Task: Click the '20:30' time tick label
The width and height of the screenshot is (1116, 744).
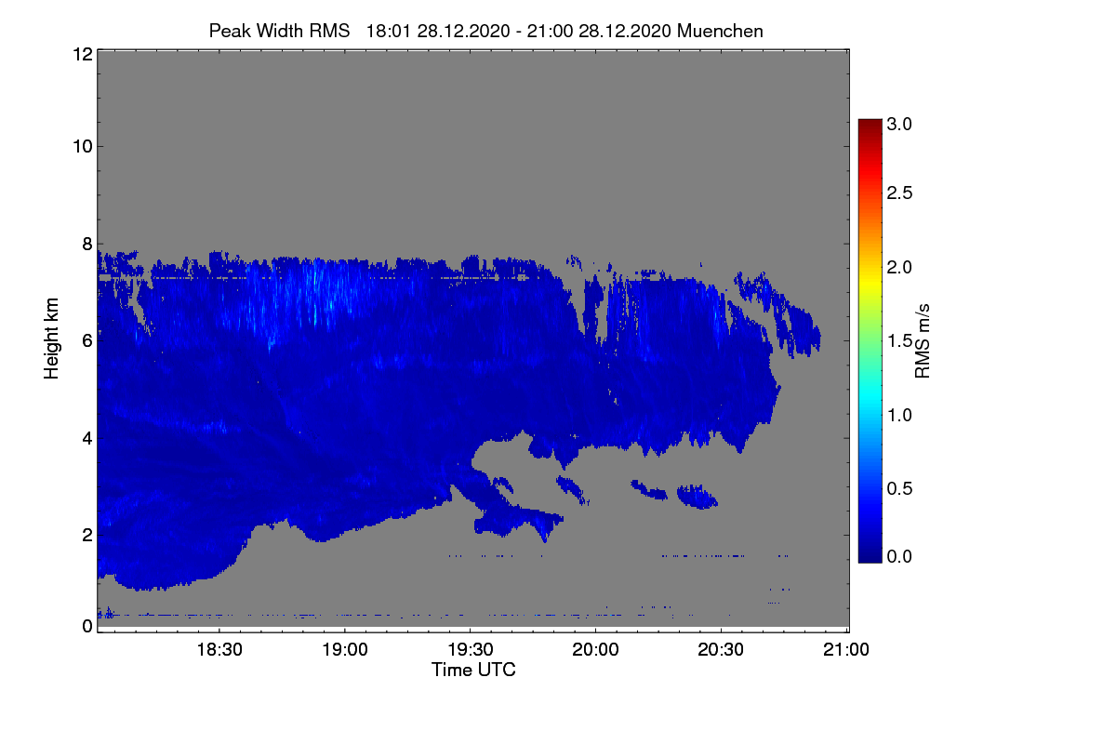Action: click(x=723, y=650)
